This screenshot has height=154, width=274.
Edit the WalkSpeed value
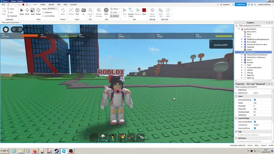[262, 115]
